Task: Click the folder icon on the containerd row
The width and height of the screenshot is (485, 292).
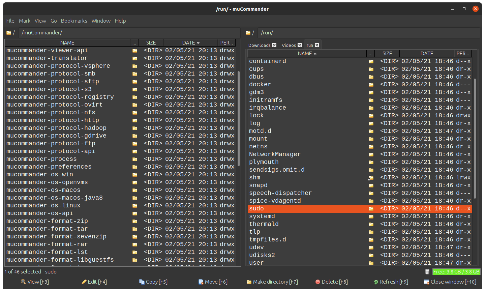Action: 371,61
